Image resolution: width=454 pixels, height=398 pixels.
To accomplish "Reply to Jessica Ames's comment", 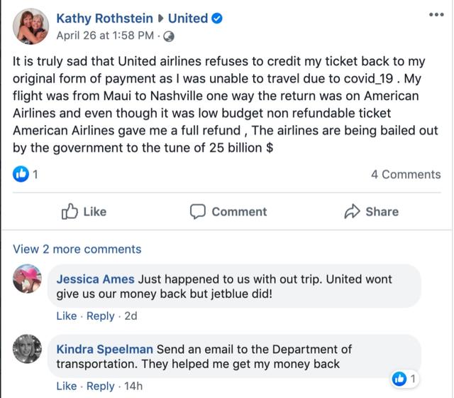I will [x=100, y=316].
